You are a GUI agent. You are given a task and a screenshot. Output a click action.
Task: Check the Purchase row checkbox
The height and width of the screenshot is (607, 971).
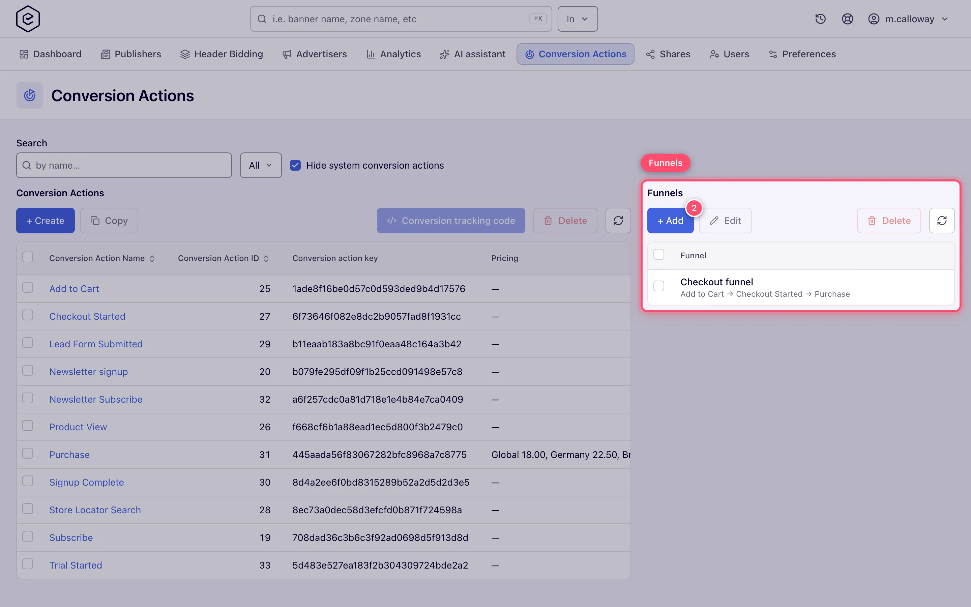pos(28,453)
